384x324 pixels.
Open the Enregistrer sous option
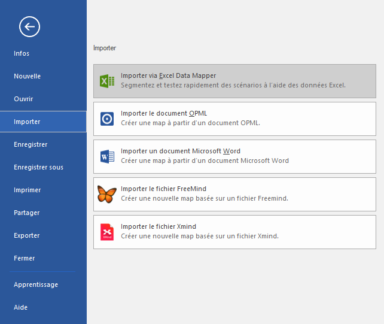click(38, 167)
